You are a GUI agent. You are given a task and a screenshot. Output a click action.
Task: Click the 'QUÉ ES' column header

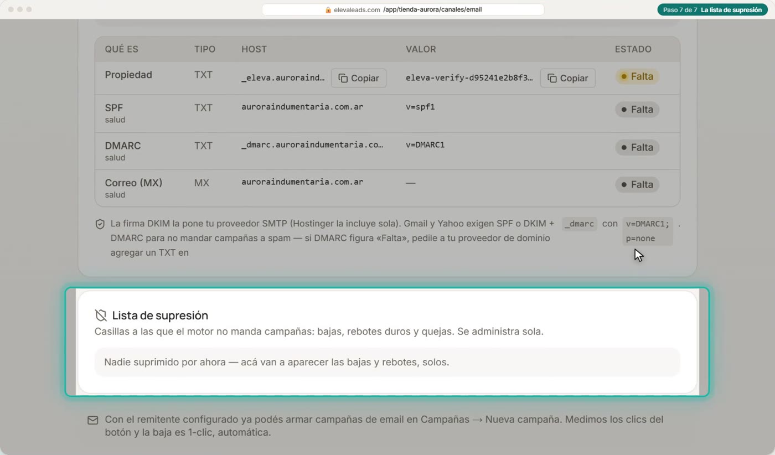[x=122, y=49]
